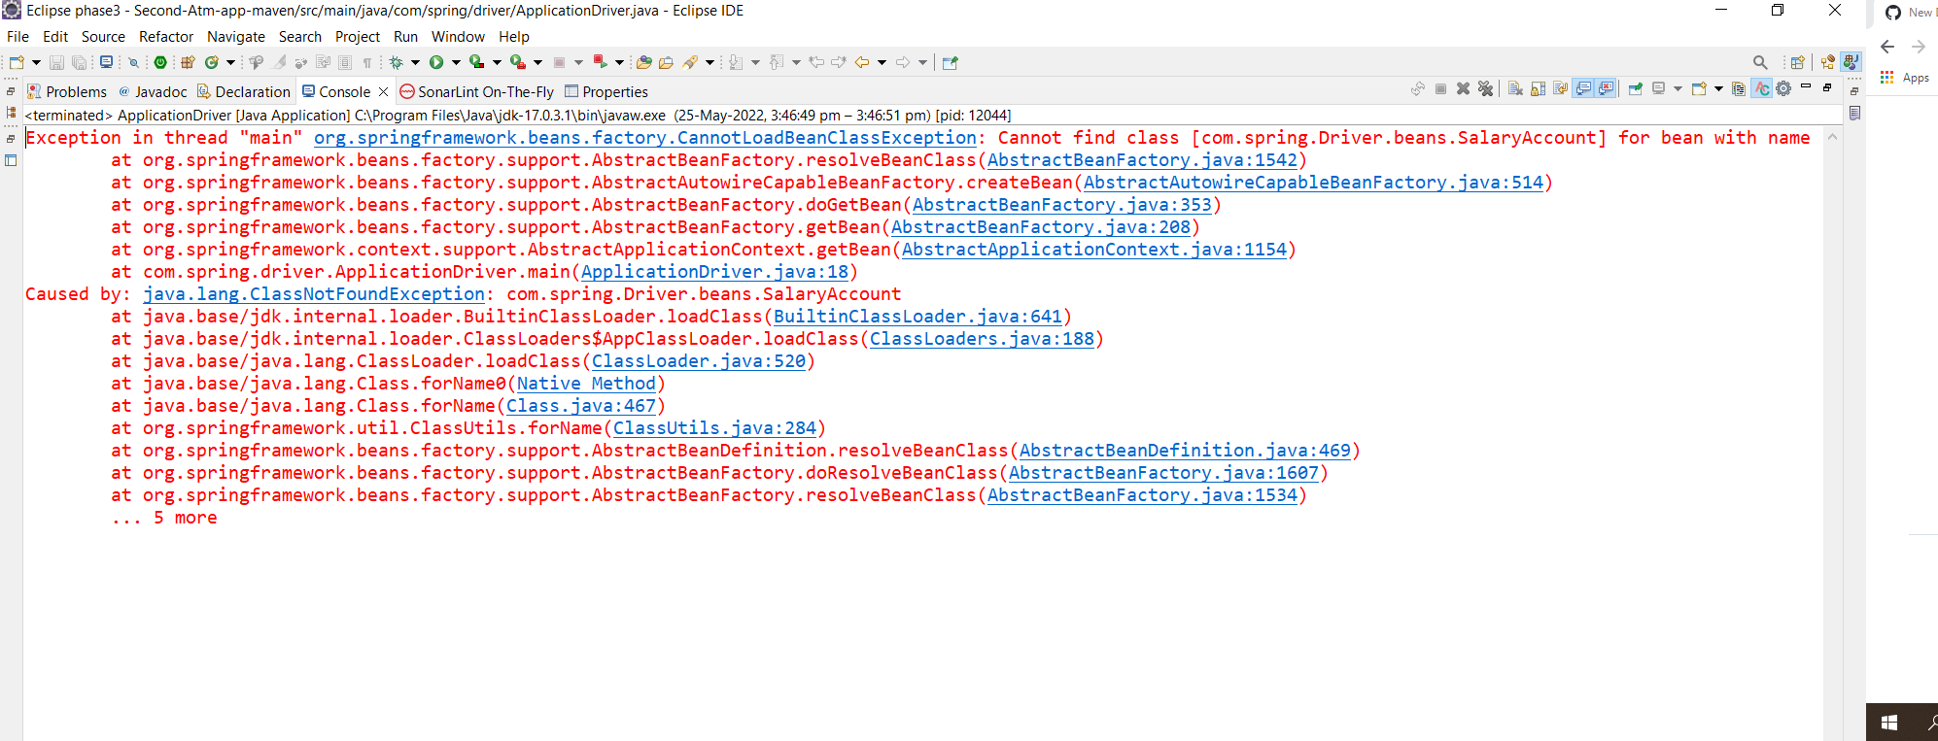Click the Open Type icon
The width and height of the screenshot is (1938, 741).
tap(643, 62)
